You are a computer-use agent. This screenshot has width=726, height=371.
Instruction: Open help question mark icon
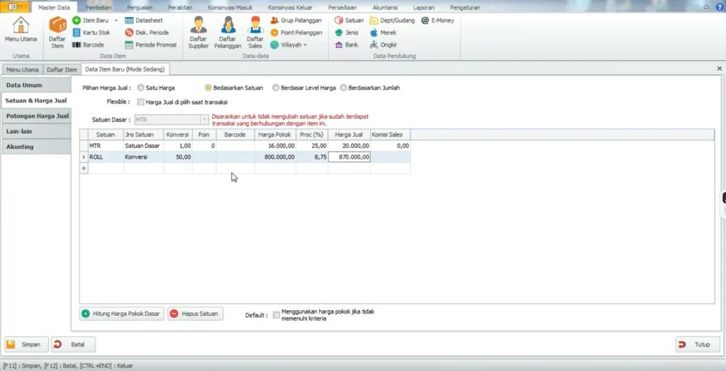[x=720, y=7]
